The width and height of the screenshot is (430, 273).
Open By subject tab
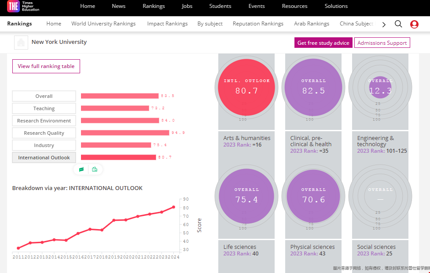(210, 24)
